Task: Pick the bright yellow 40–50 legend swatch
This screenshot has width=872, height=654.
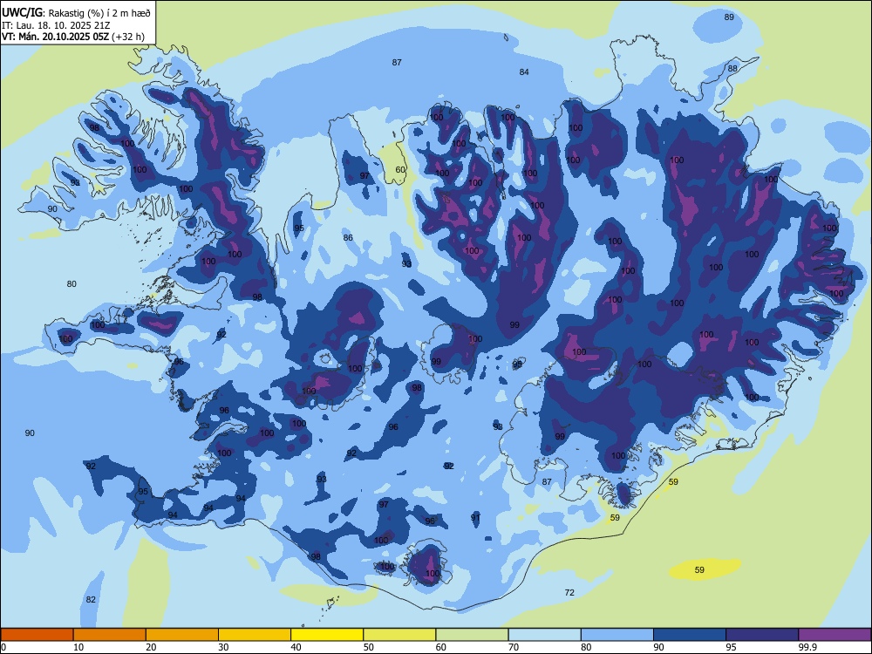Action: pos(327,635)
